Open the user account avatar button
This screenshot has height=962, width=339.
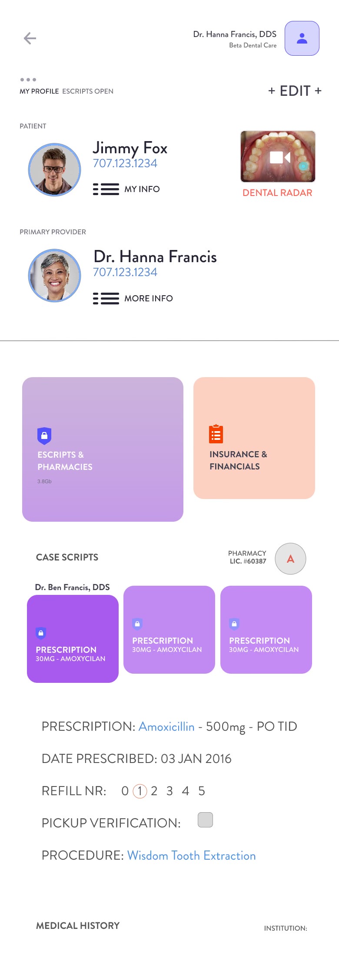click(302, 38)
